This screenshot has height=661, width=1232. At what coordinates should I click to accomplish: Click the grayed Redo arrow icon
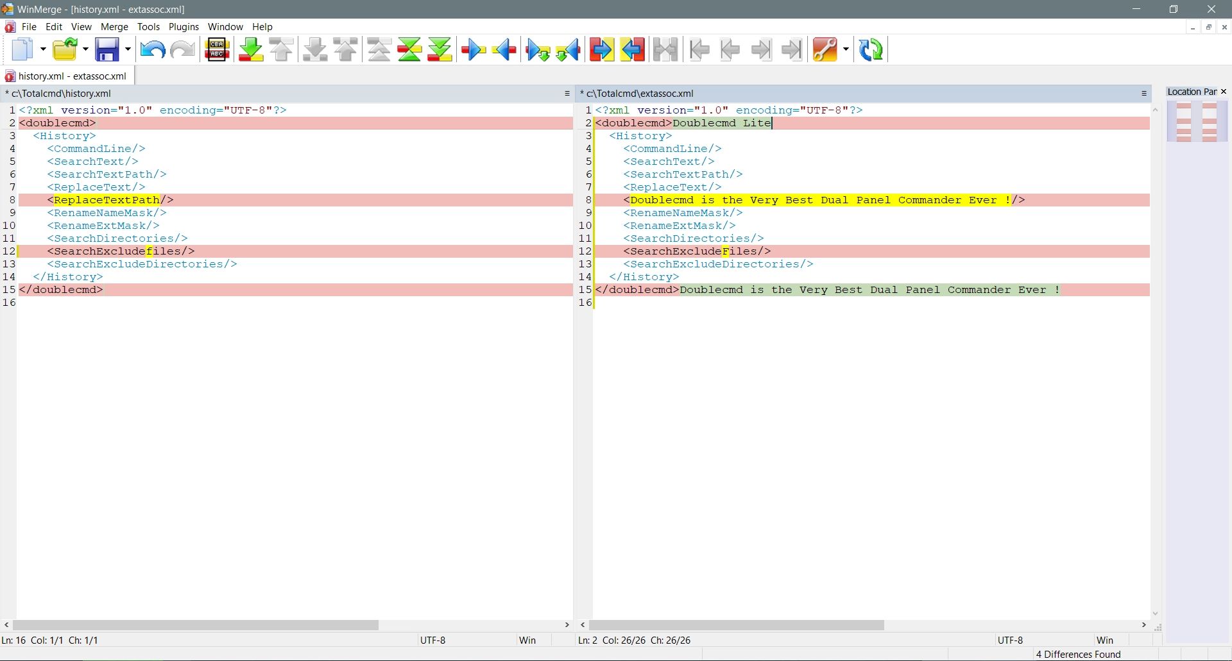tap(183, 49)
